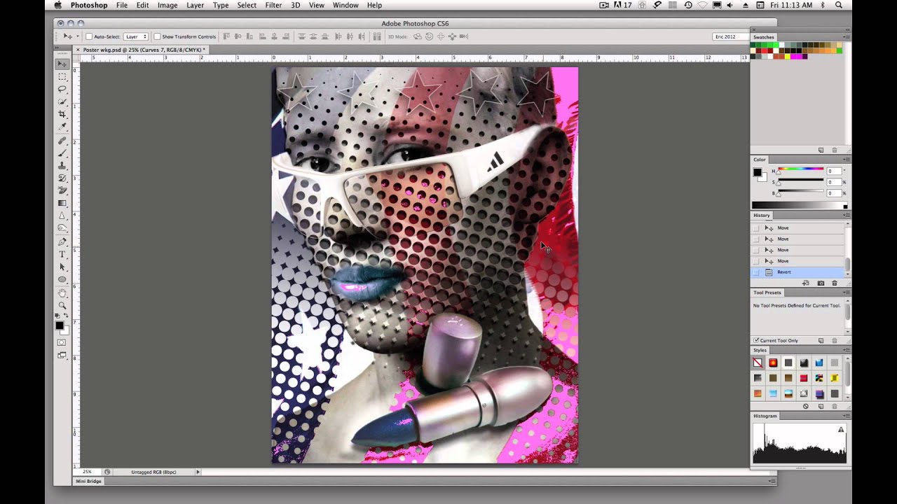Select the Brush tool
The image size is (897, 504).
click(62, 153)
